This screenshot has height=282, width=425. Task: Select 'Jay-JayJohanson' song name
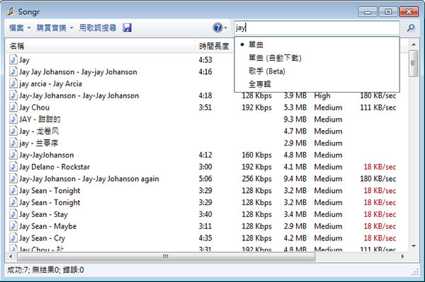(46, 155)
